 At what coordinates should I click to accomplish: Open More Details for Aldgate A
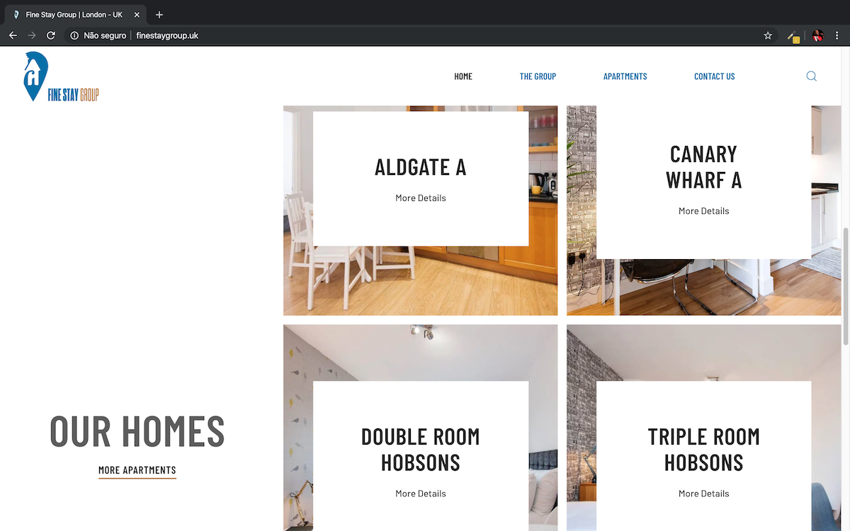(x=421, y=198)
